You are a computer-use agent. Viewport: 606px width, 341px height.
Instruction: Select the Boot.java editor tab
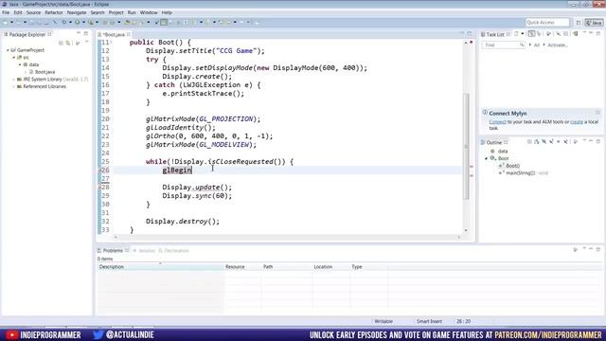point(114,35)
